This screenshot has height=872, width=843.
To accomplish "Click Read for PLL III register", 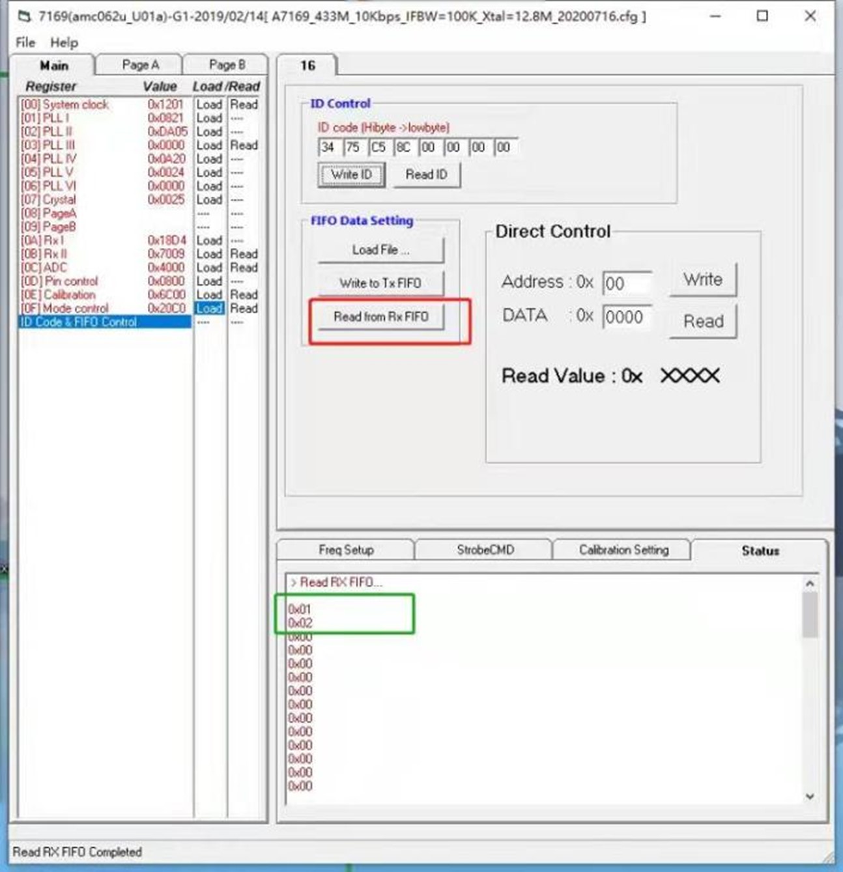I will click(x=244, y=145).
